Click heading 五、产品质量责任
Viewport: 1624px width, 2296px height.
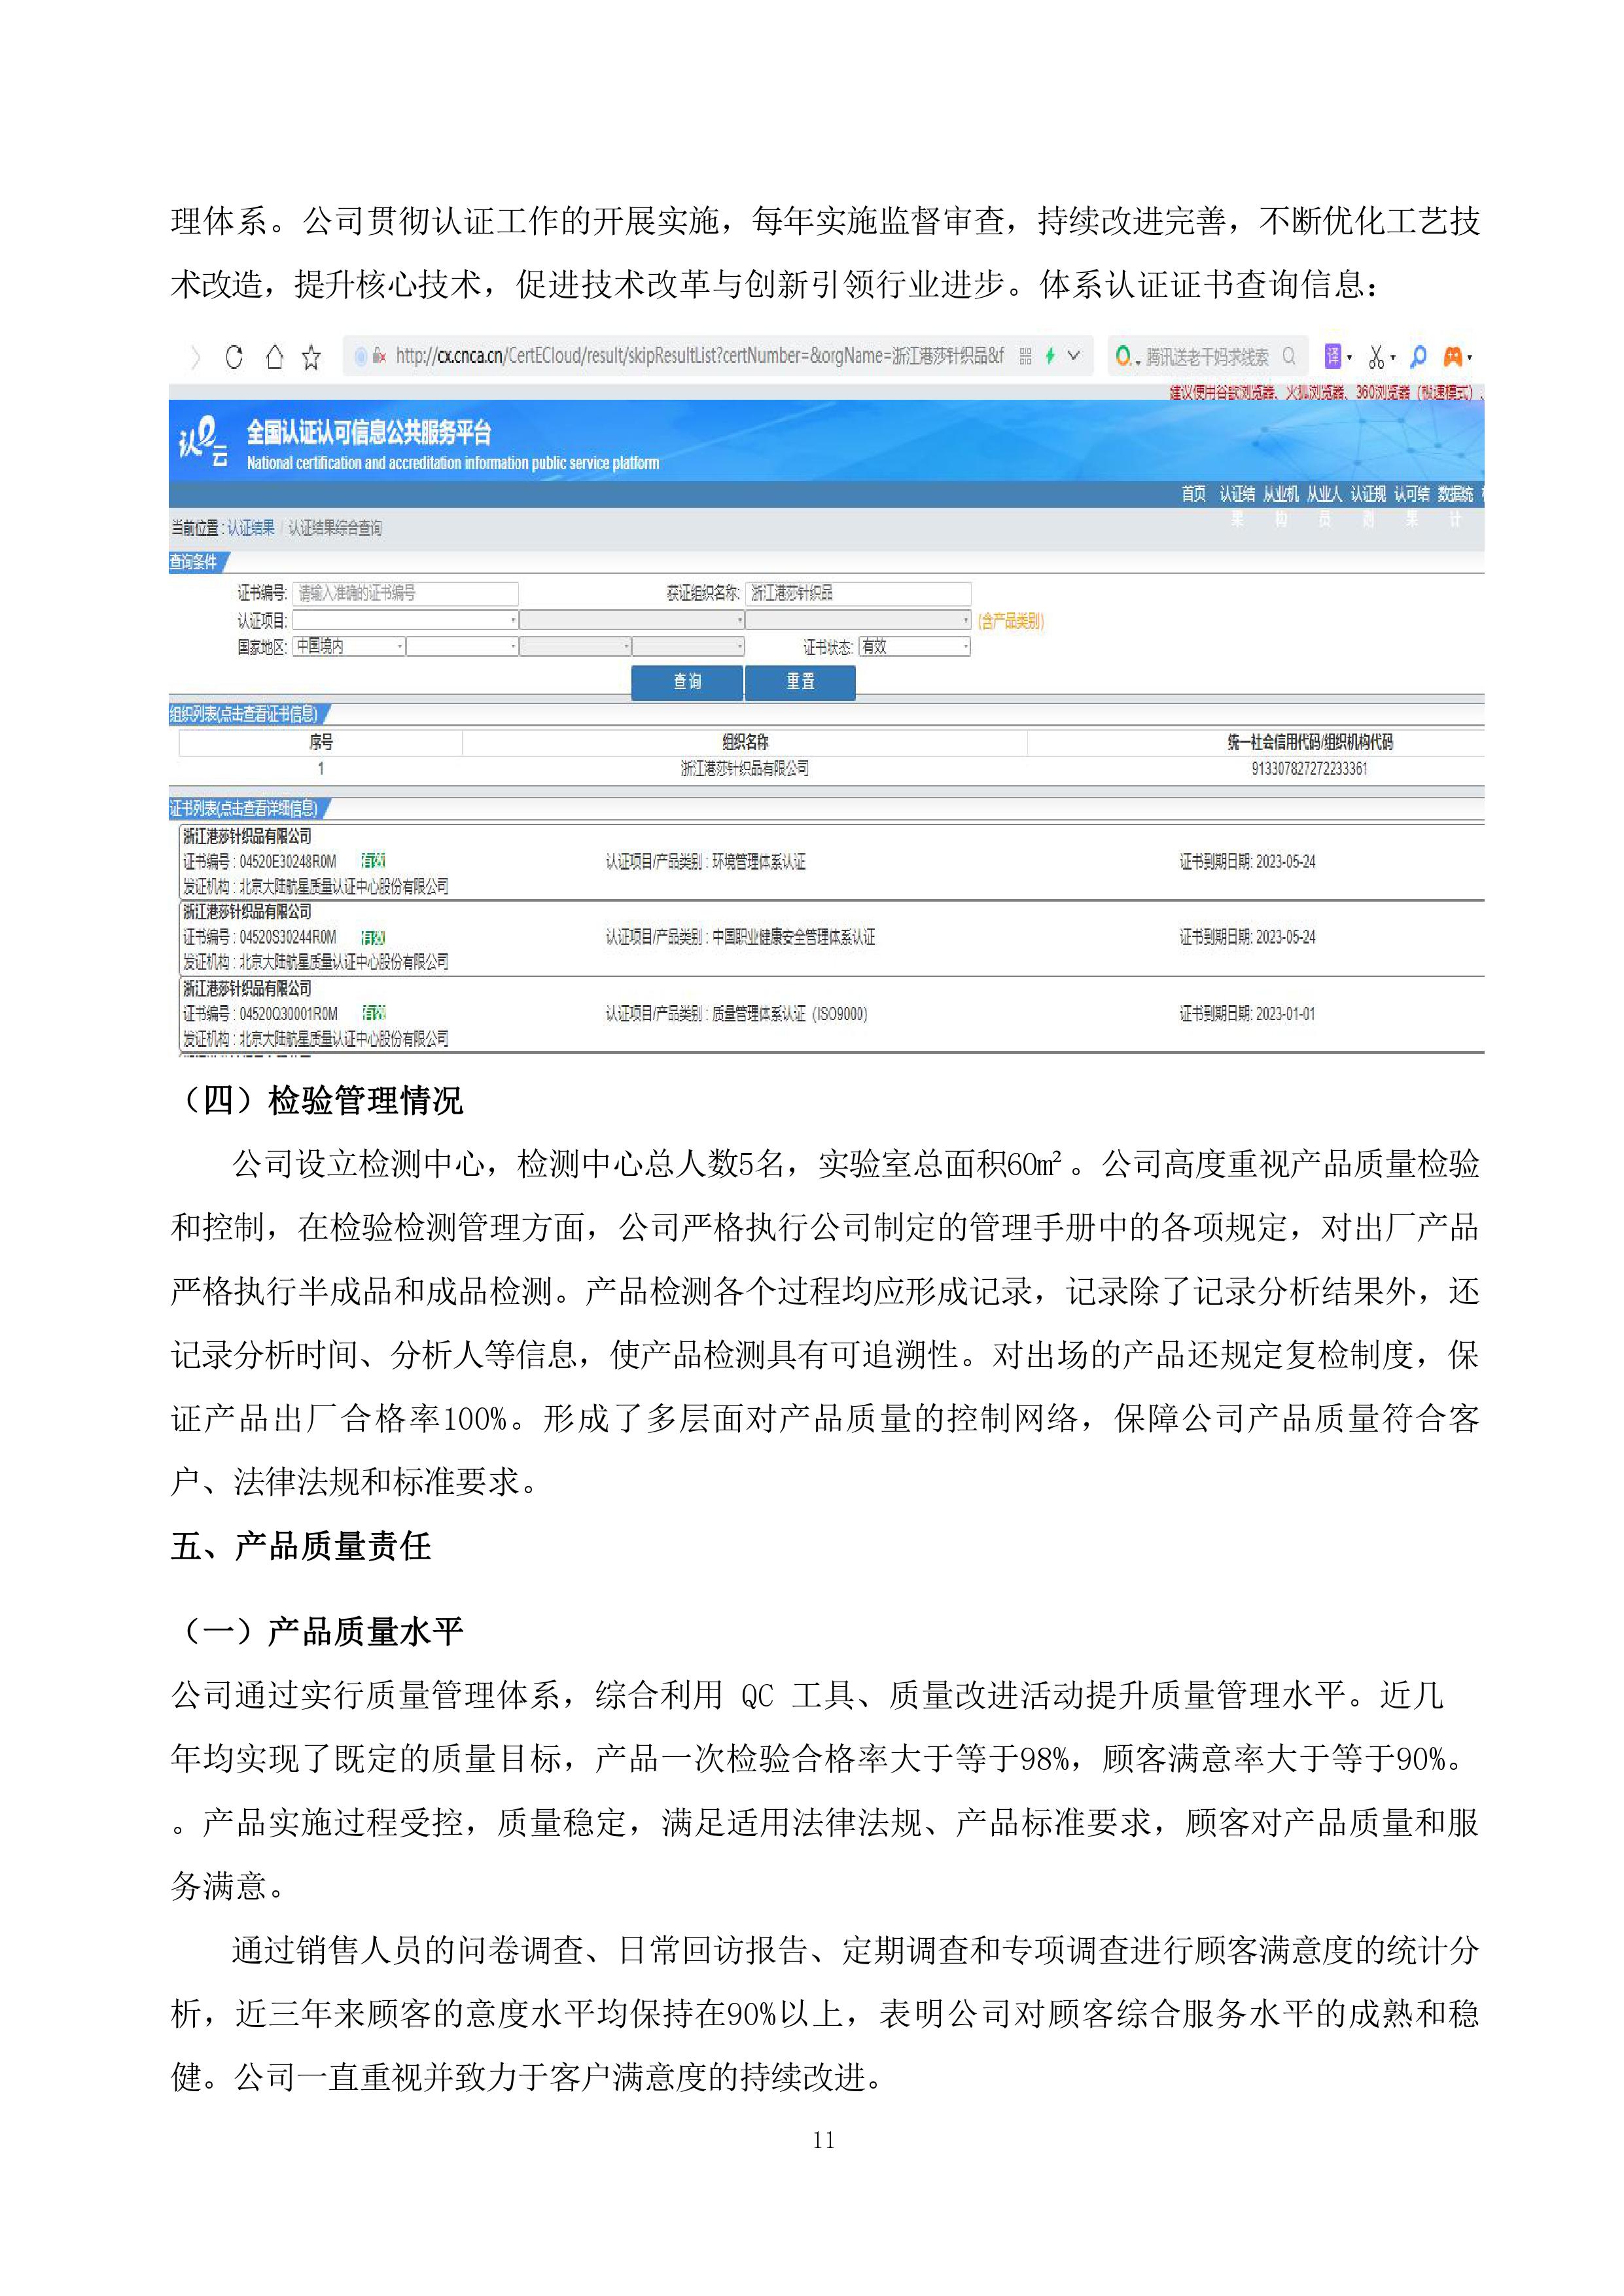pos(300,1546)
